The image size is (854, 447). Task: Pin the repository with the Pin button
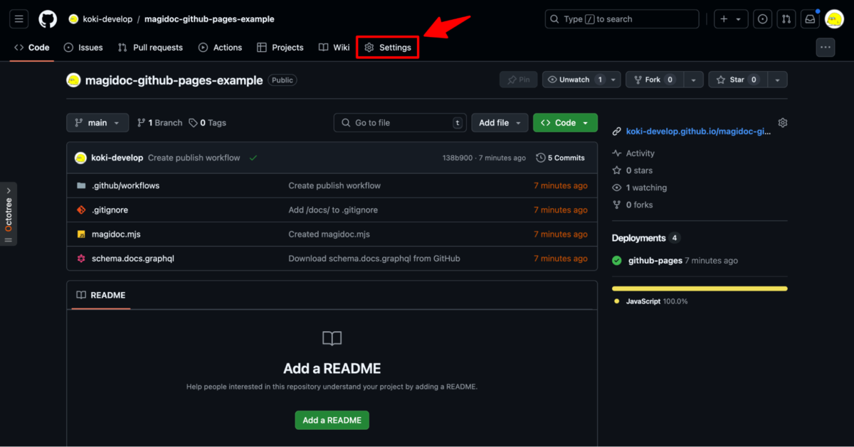[x=517, y=80]
